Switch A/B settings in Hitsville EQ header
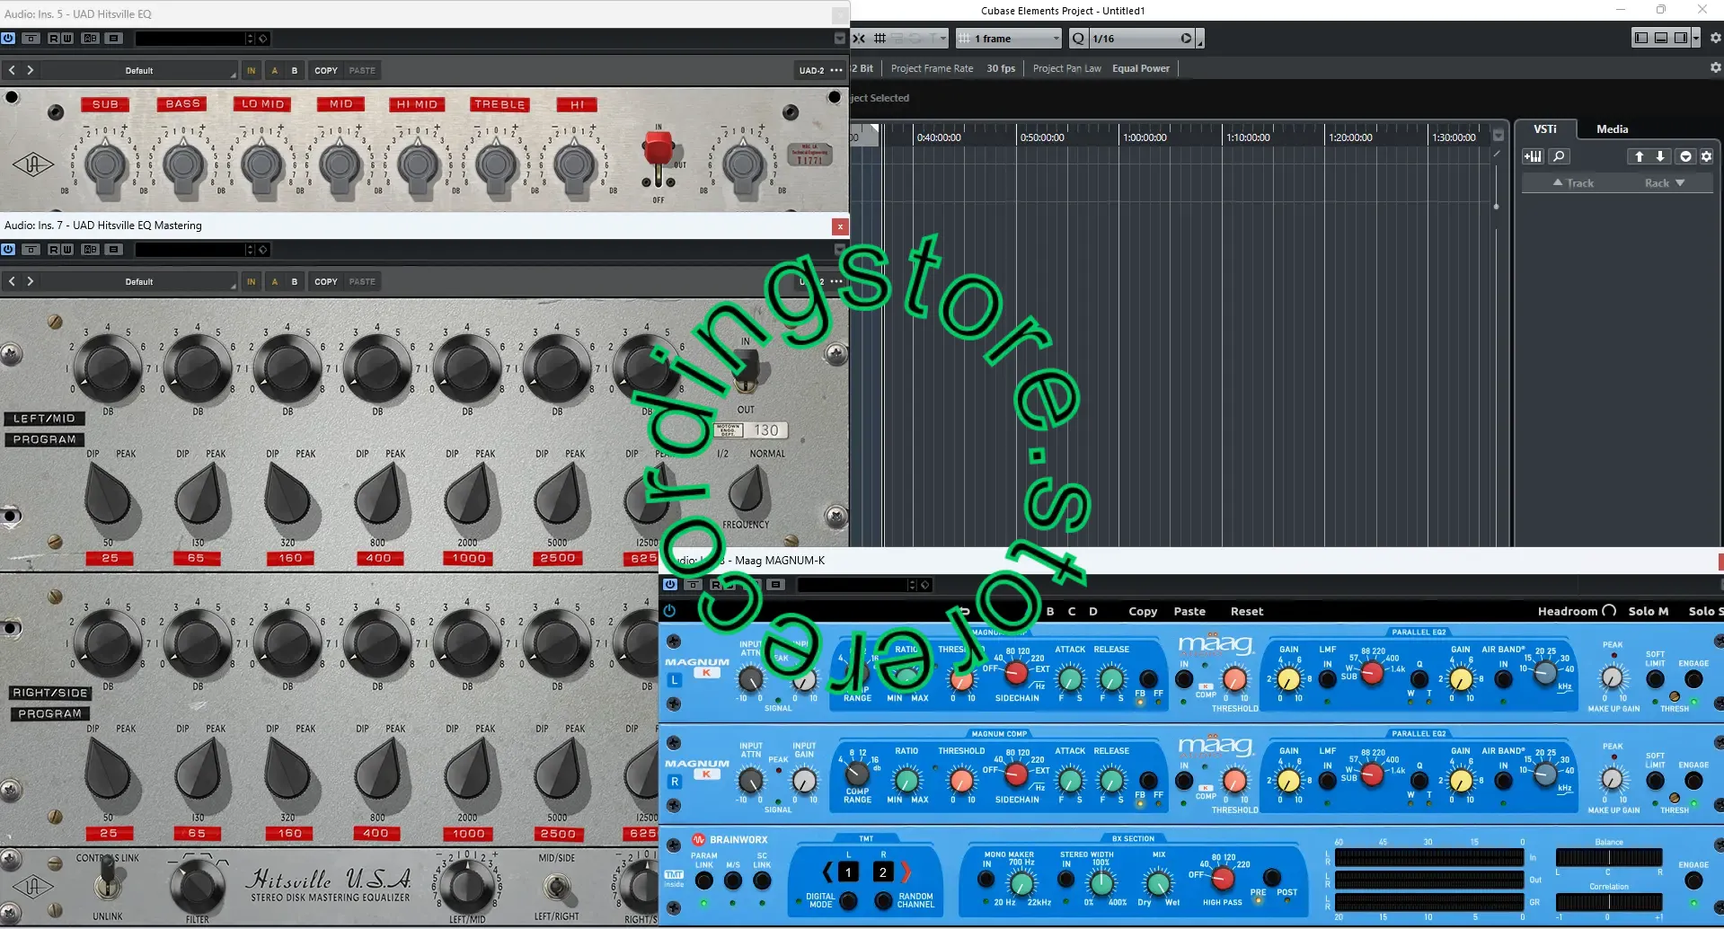This screenshot has width=1724, height=929. [91, 38]
